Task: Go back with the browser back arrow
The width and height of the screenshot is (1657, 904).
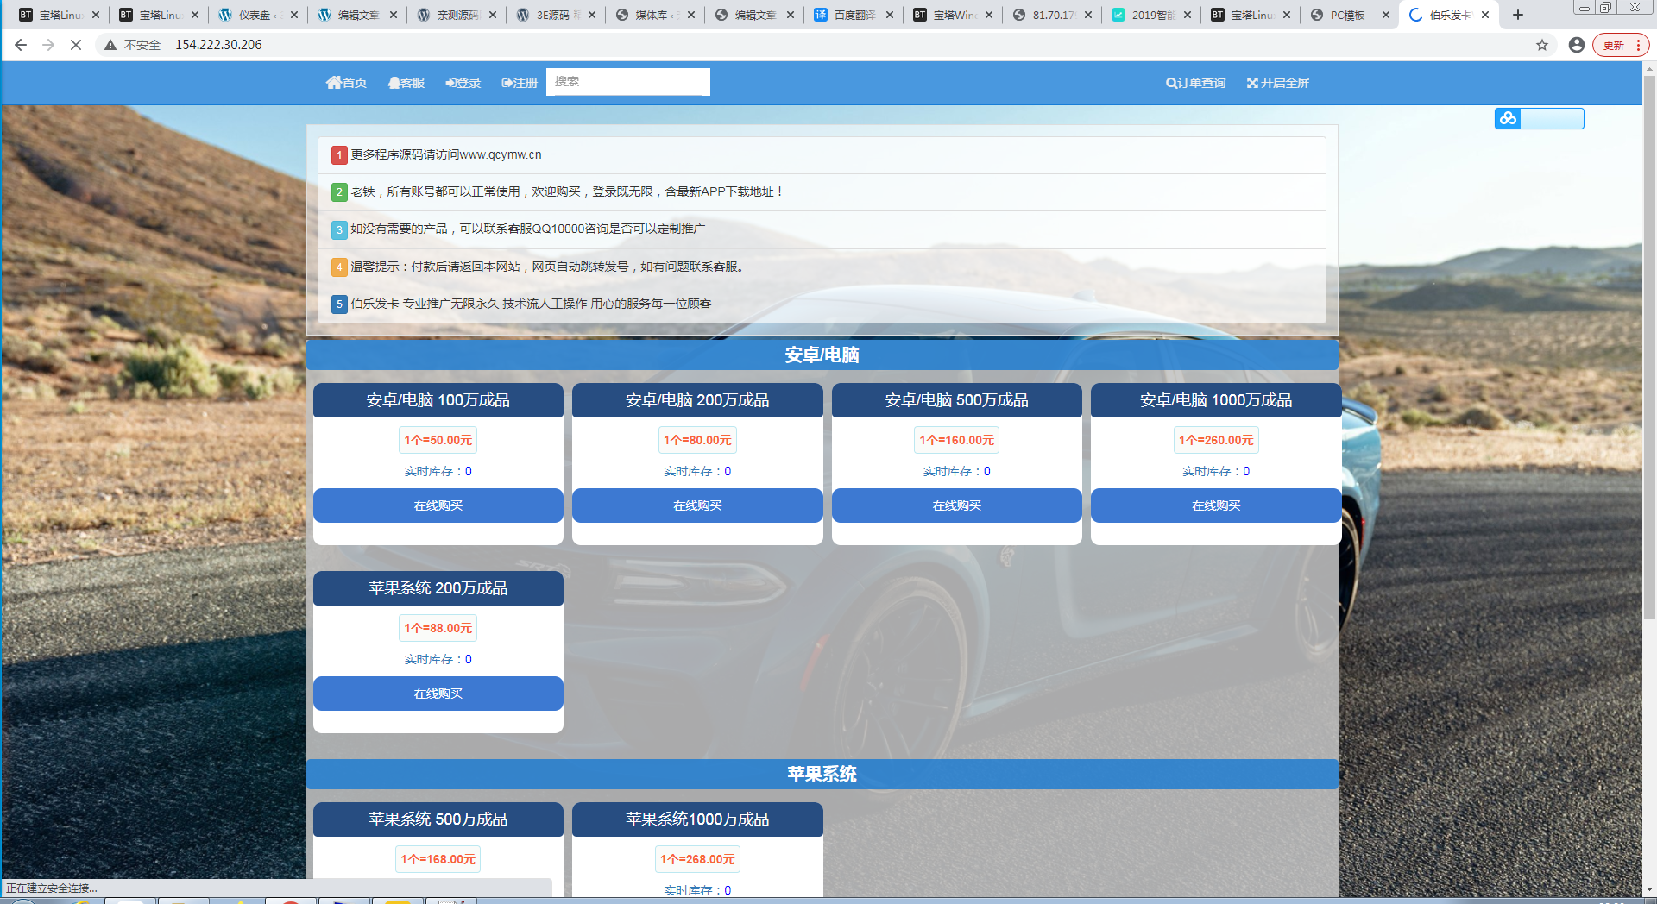Action: pos(21,45)
